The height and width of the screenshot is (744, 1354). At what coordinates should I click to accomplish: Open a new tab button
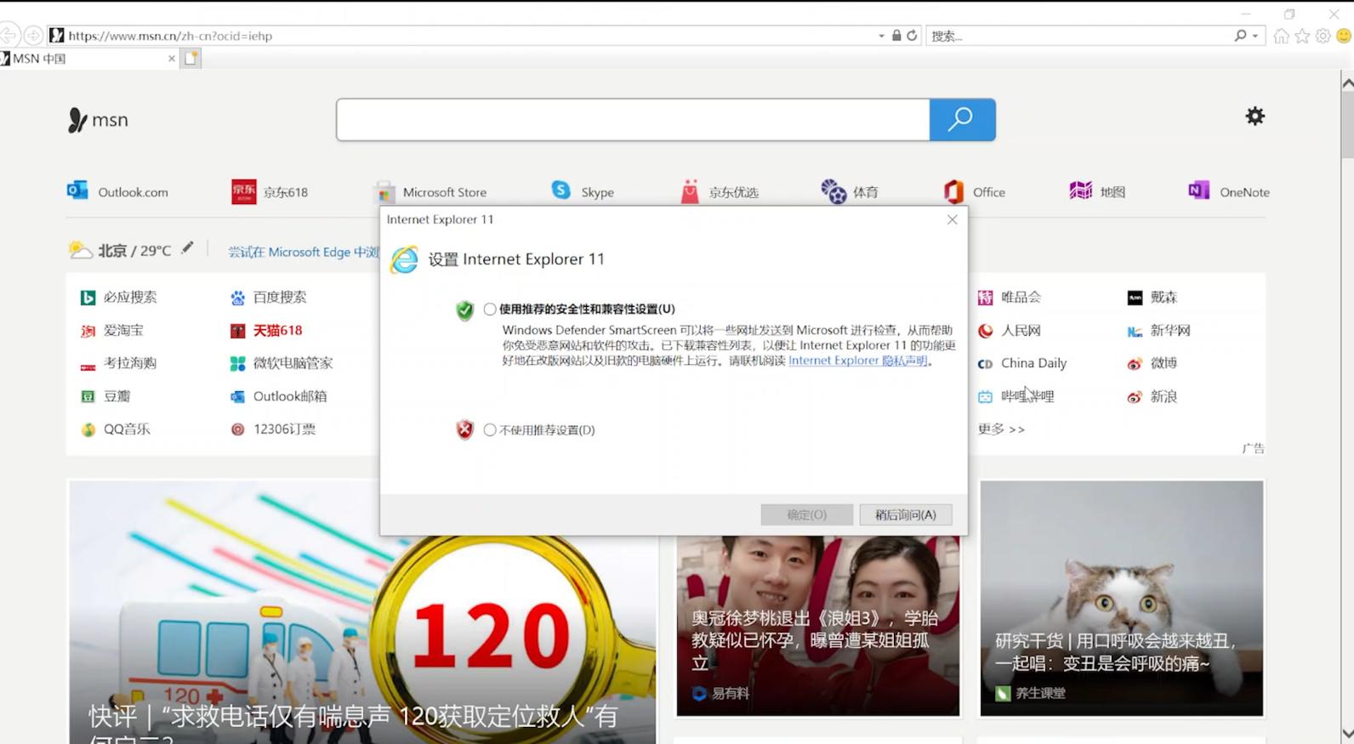pos(191,59)
